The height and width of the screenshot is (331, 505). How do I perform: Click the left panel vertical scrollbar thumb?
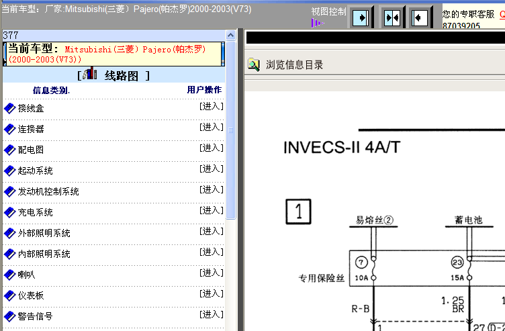(230, 130)
